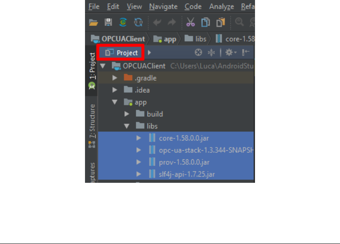The height and width of the screenshot is (244, 340).
Task: Click the Synchronize refresh arrows icon
Action: click(x=138, y=22)
